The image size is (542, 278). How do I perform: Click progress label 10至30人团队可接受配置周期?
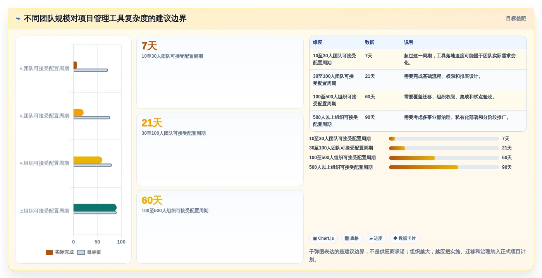tap(340, 139)
